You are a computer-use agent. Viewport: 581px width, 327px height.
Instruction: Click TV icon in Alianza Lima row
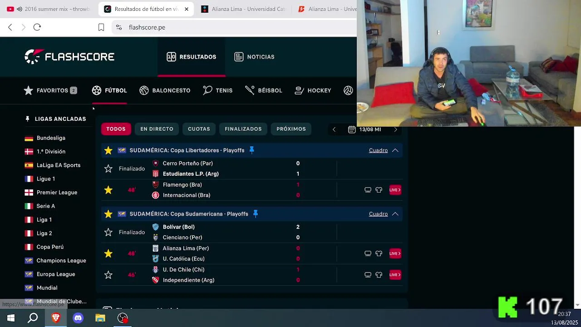pyautogui.click(x=368, y=253)
